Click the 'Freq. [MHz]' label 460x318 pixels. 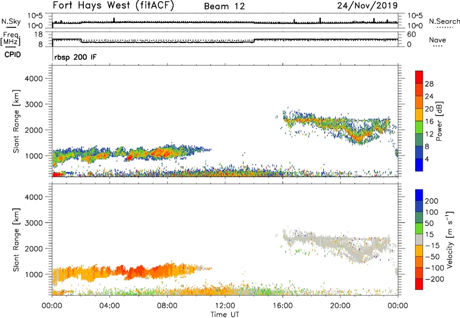[x=11, y=38]
